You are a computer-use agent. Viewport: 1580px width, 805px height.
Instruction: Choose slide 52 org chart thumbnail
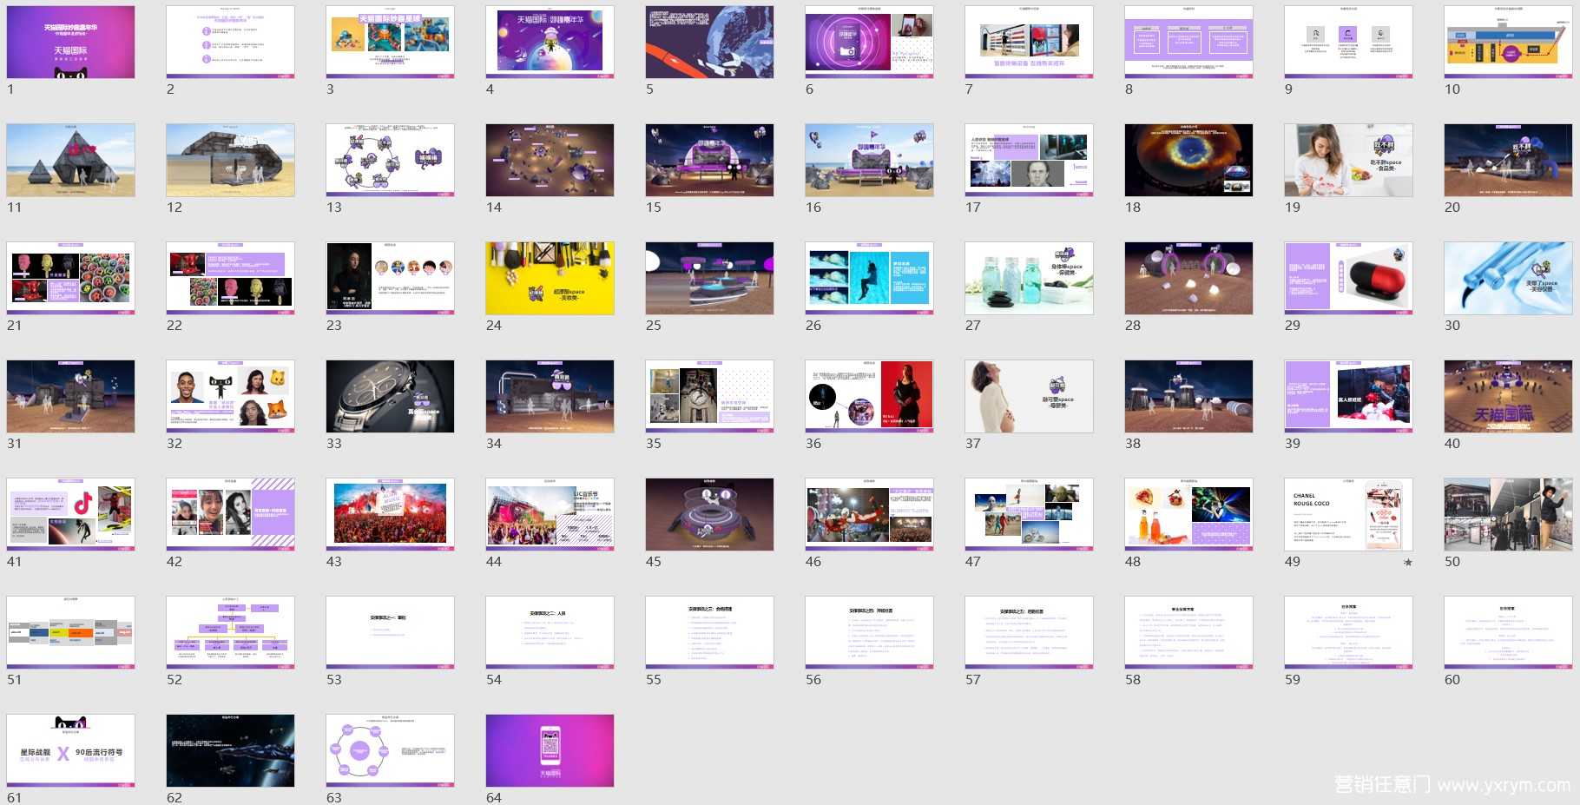tap(230, 632)
